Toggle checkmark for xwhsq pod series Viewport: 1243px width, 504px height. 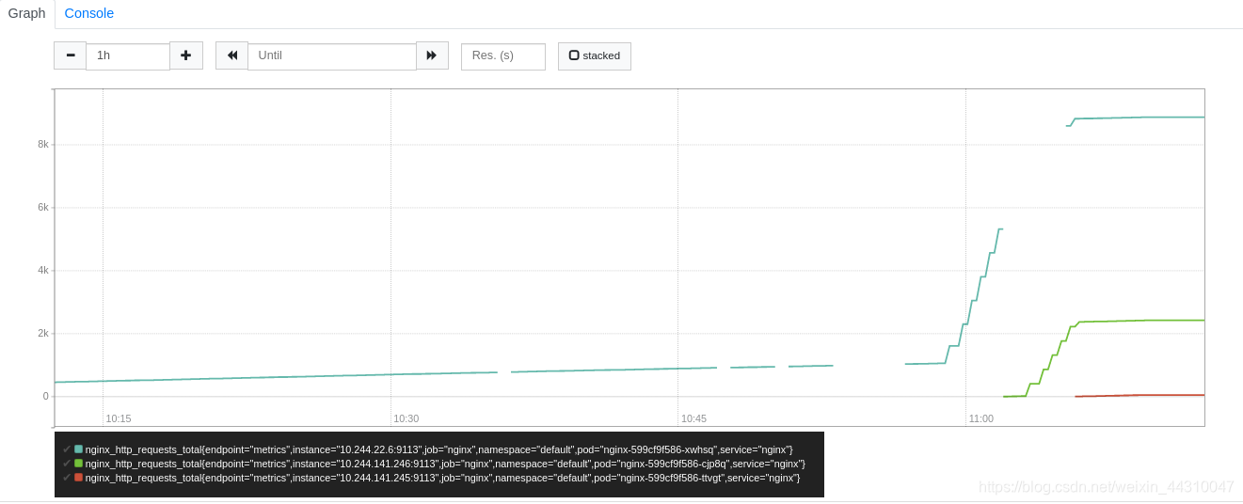click(67, 449)
